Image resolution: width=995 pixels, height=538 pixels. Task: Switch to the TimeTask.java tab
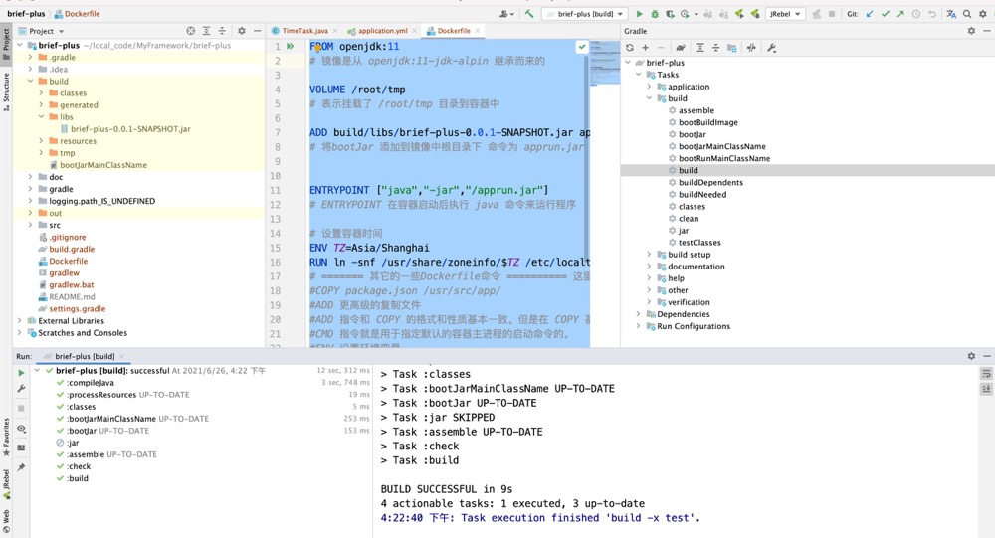[x=304, y=31]
